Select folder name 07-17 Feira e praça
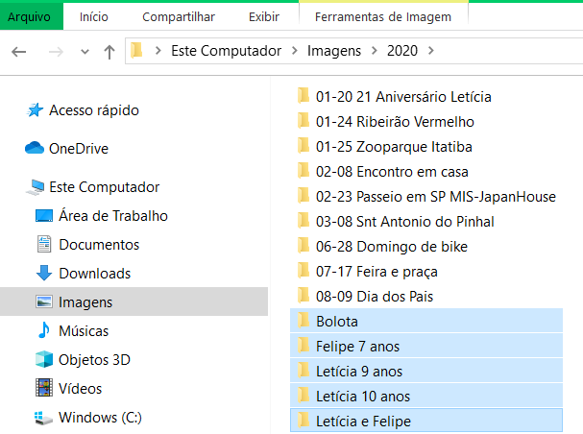The width and height of the screenshot is (583, 434). pyautogui.click(x=377, y=272)
